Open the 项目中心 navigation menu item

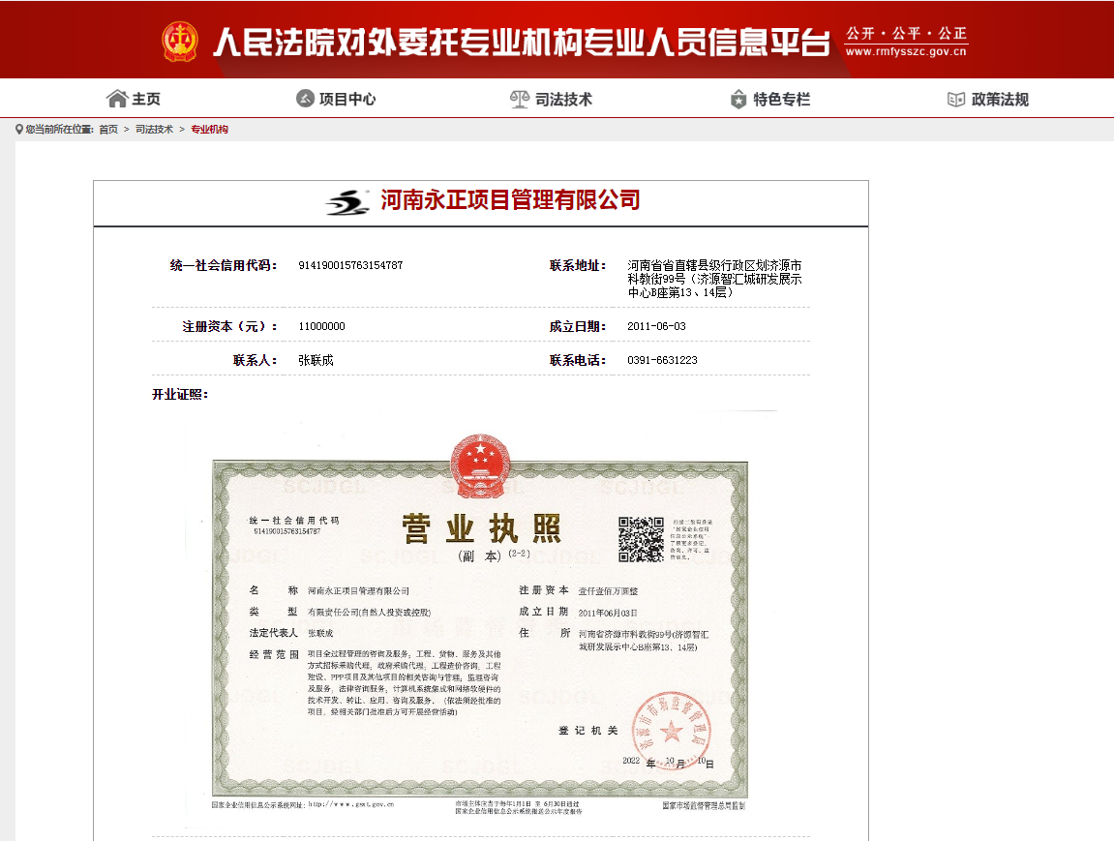346,99
